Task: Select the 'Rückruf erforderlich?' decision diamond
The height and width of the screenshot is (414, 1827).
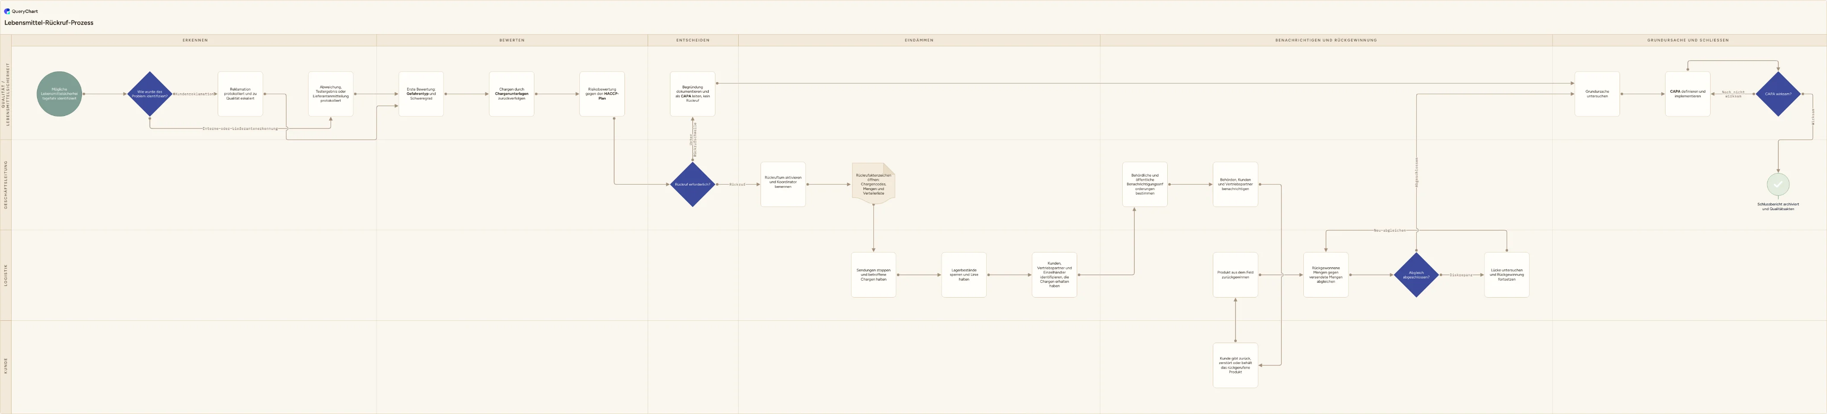Action: [692, 184]
